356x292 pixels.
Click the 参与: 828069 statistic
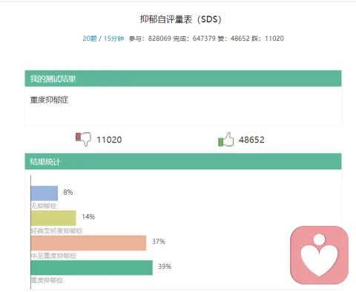click(x=150, y=39)
